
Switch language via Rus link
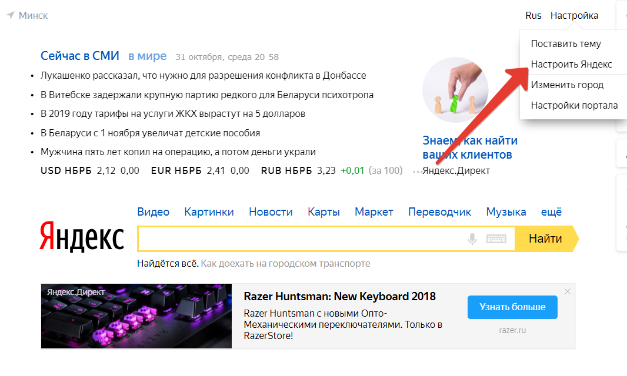(533, 16)
